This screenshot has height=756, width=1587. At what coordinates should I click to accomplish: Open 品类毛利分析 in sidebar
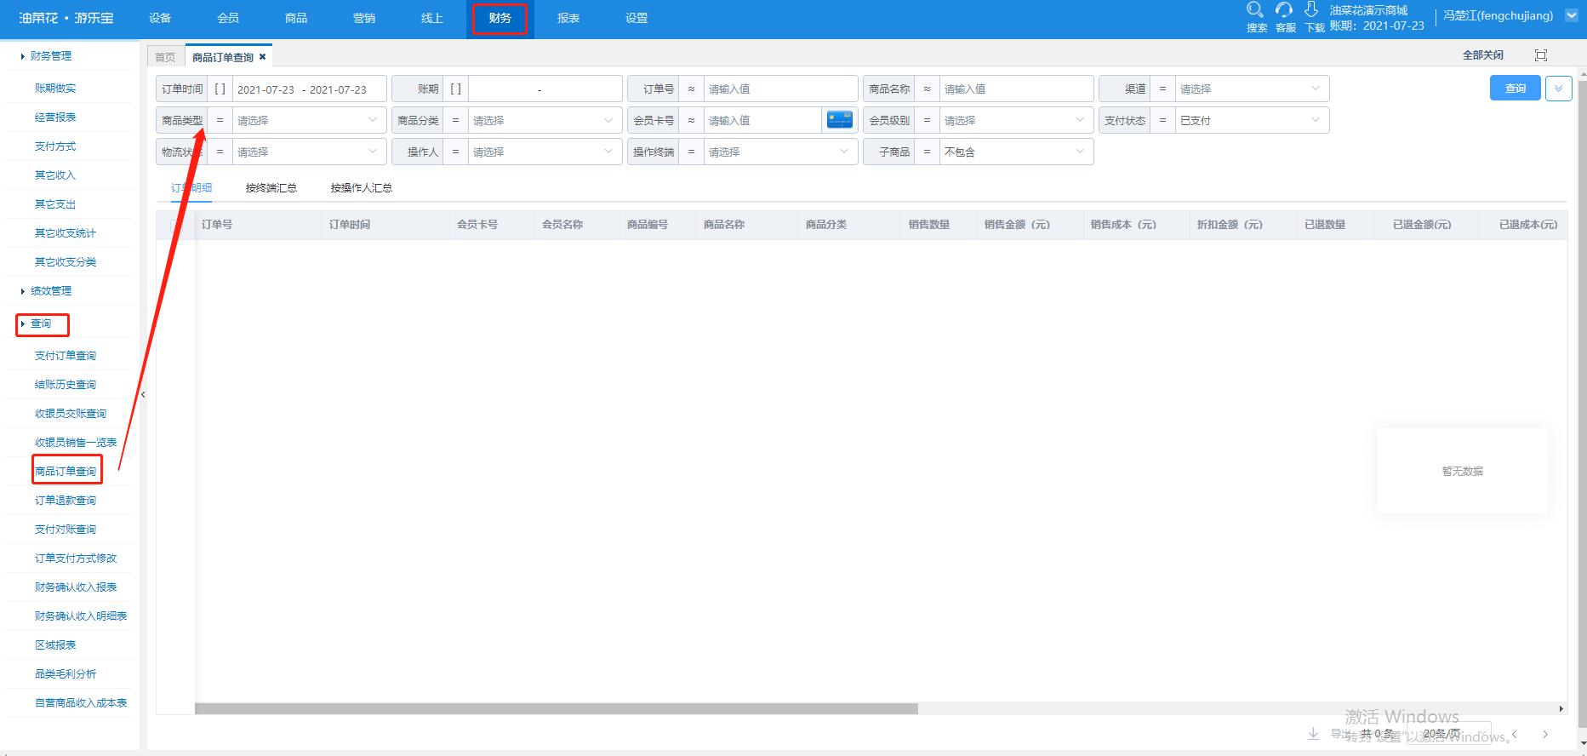tap(66, 673)
